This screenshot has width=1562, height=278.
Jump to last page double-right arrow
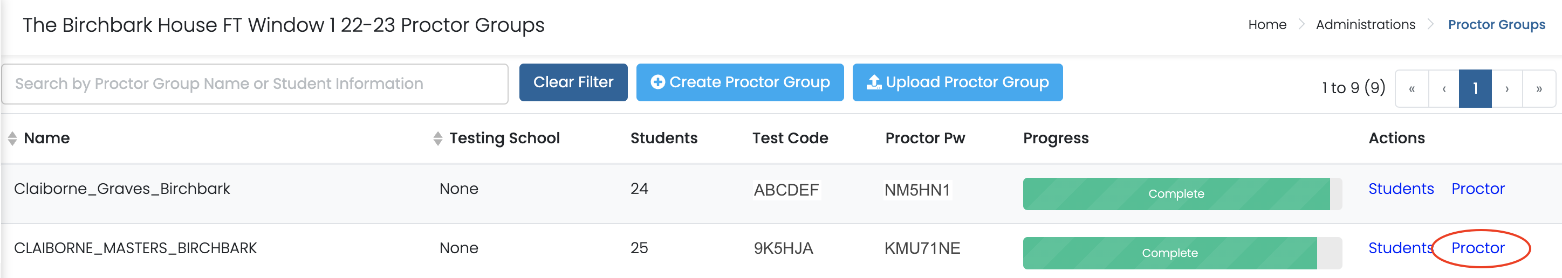pyautogui.click(x=1539, y=89)
